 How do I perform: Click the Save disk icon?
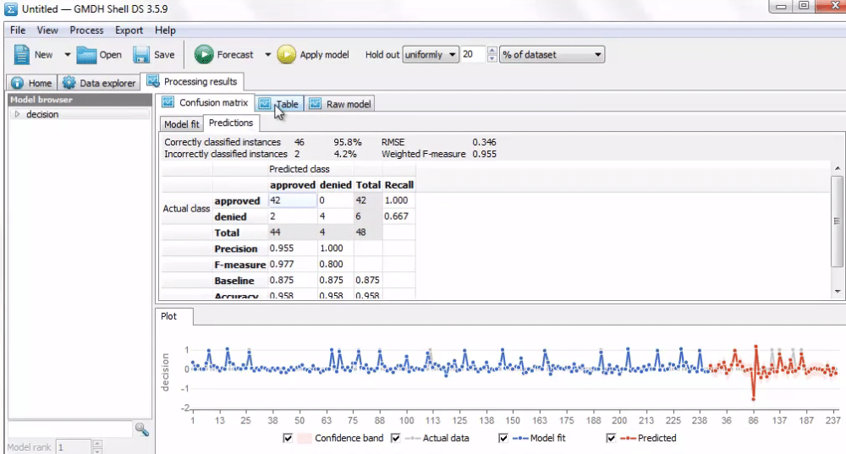[142, 55]
